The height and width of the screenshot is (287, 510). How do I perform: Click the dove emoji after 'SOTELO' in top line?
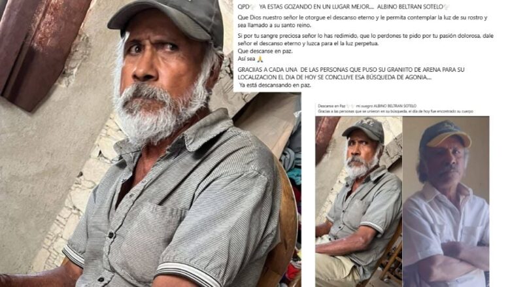pos(447,7)
